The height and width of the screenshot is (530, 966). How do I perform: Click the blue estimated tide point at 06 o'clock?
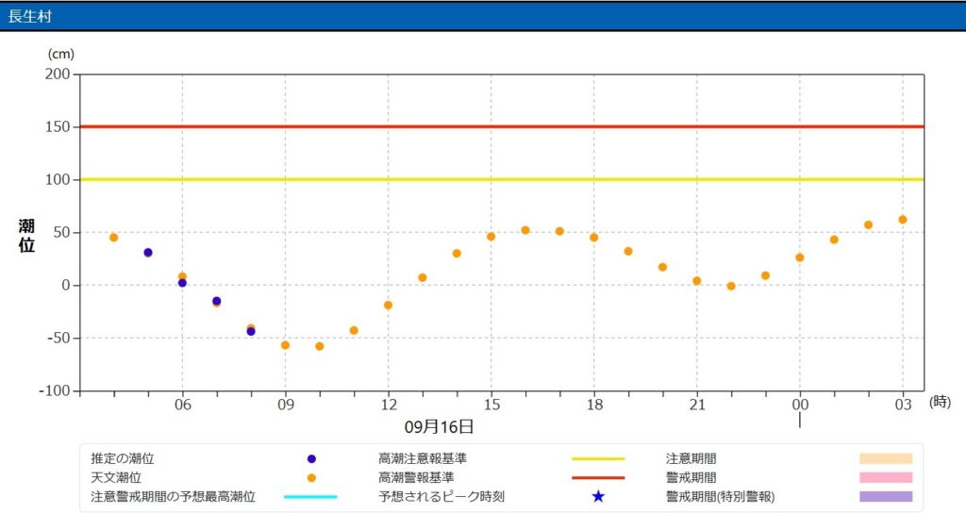(x=182, y=283)
